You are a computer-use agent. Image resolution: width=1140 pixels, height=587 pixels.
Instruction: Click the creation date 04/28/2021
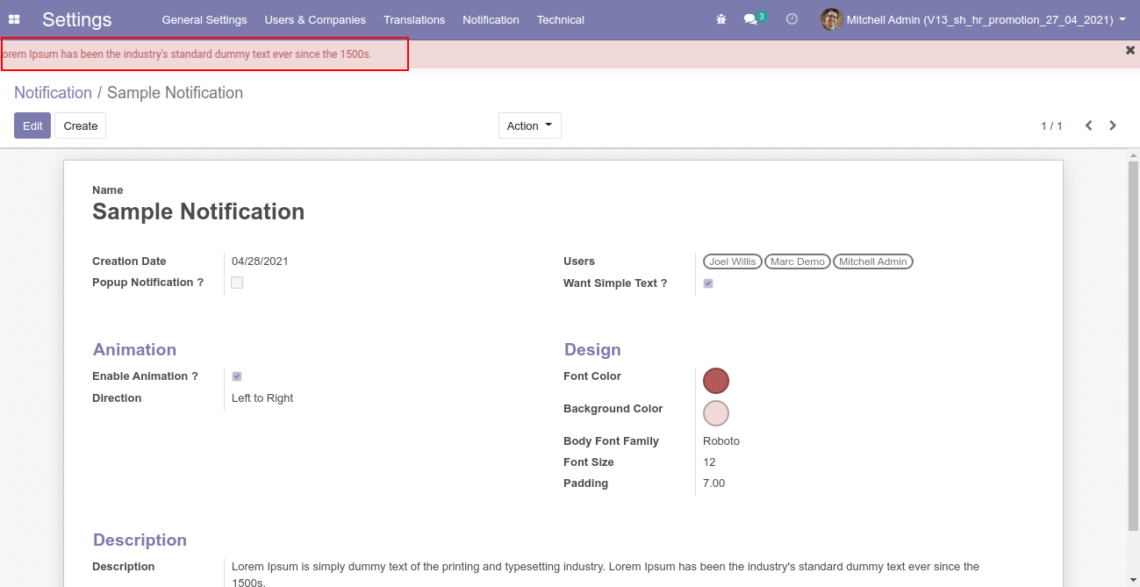tap(260, 261)
